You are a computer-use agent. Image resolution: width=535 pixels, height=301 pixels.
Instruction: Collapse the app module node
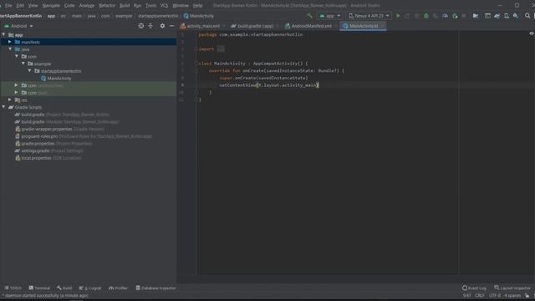[x=3, y=35]
